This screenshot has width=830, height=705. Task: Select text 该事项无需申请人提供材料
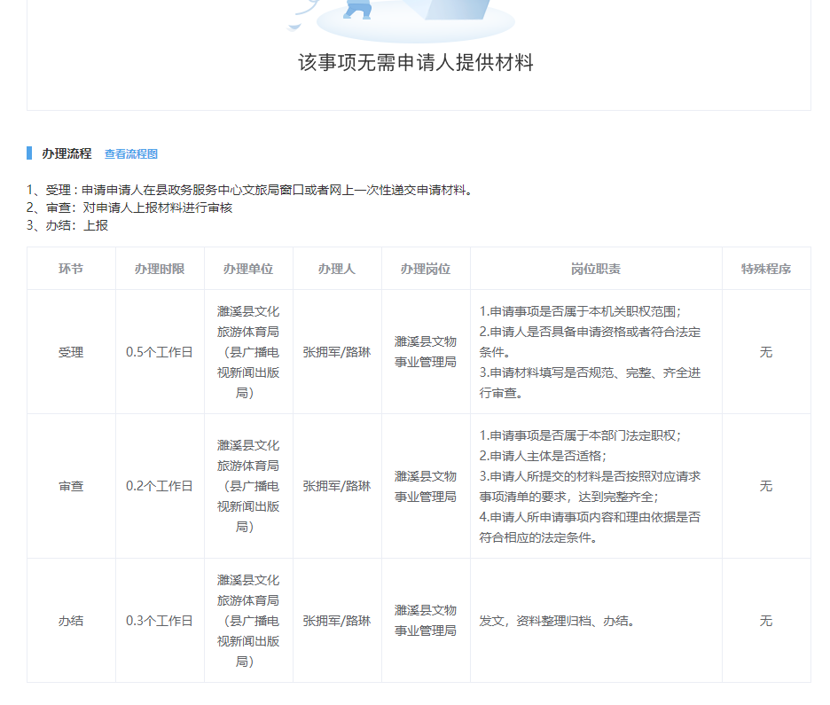click(x=416, y=62)
